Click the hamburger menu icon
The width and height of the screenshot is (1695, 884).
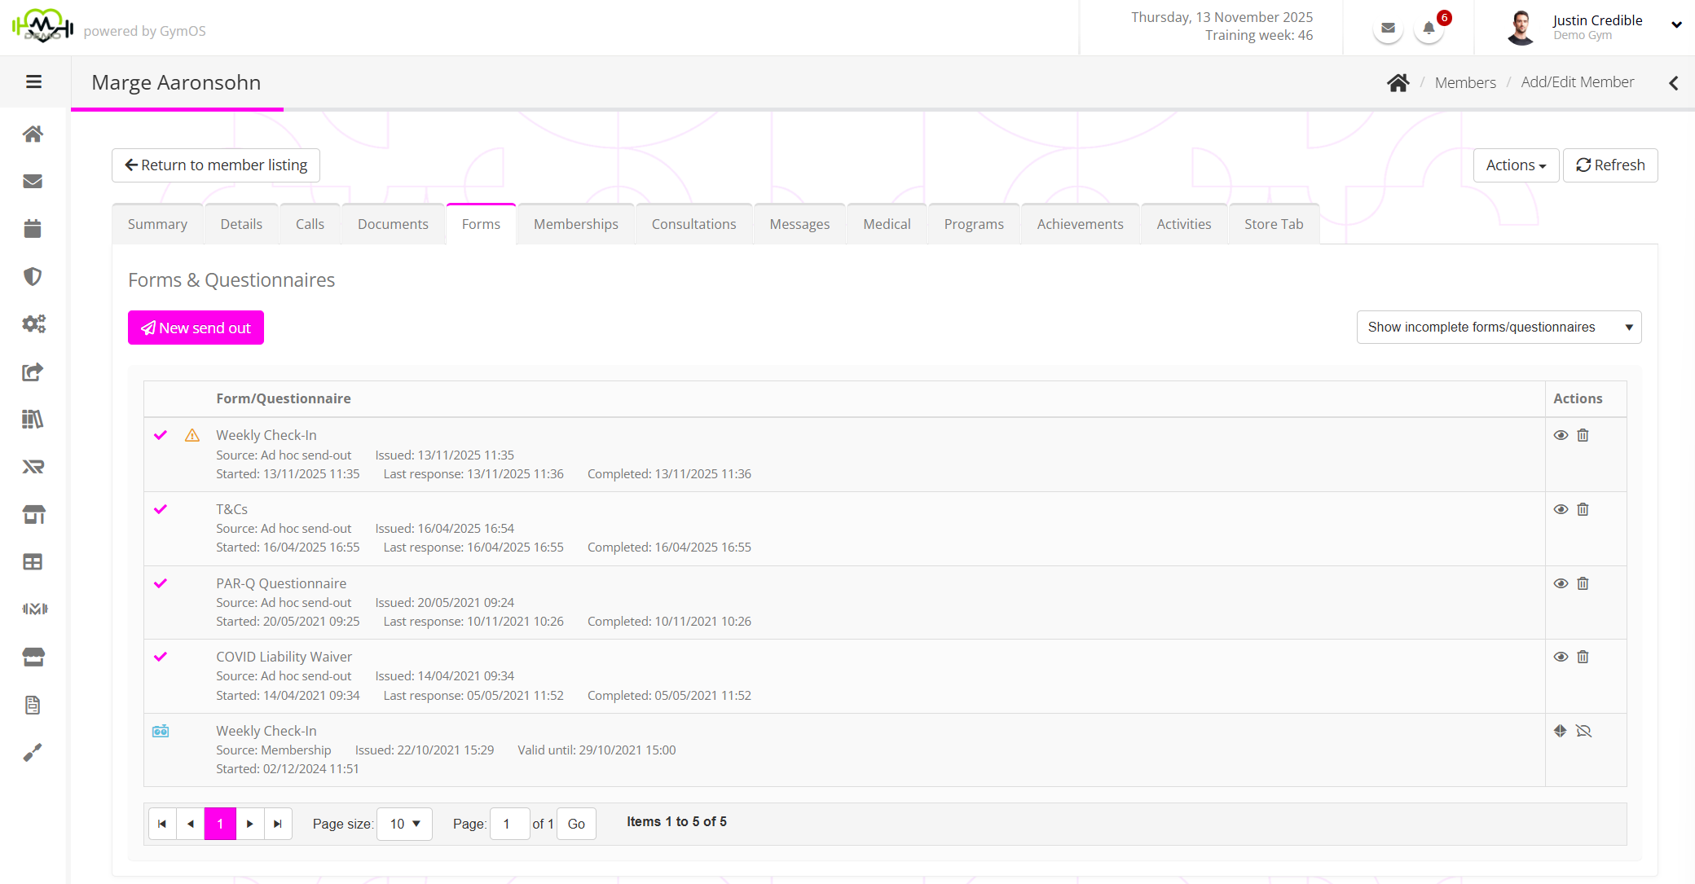pos(33,81)
